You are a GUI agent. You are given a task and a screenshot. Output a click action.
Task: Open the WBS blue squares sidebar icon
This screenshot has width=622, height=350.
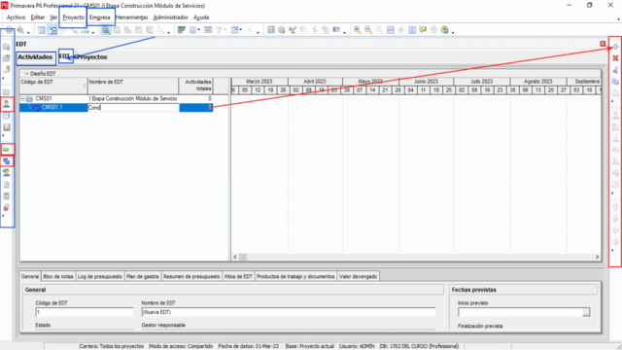pos(7,161)
